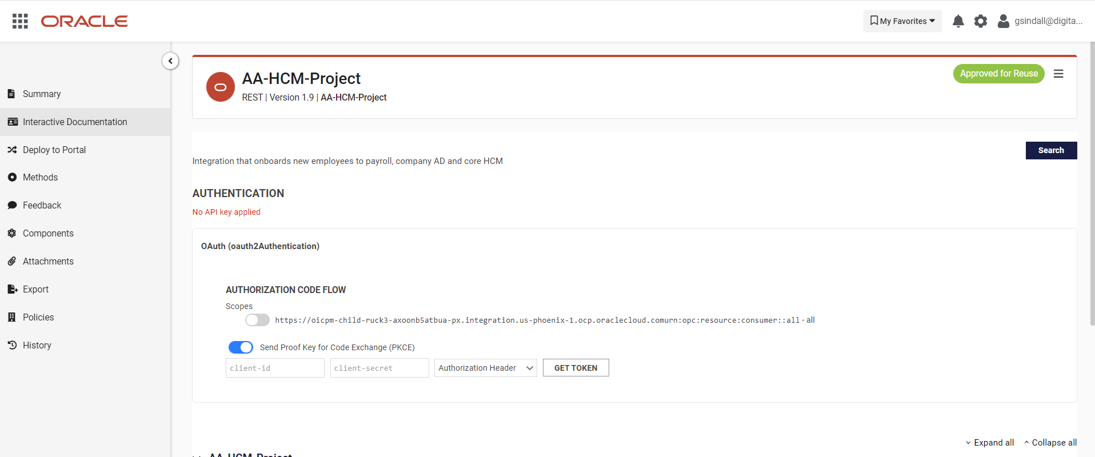1095x457 pixels.
Task: Open the Authorization Header dropdown
Action: (x=486, y=368)
